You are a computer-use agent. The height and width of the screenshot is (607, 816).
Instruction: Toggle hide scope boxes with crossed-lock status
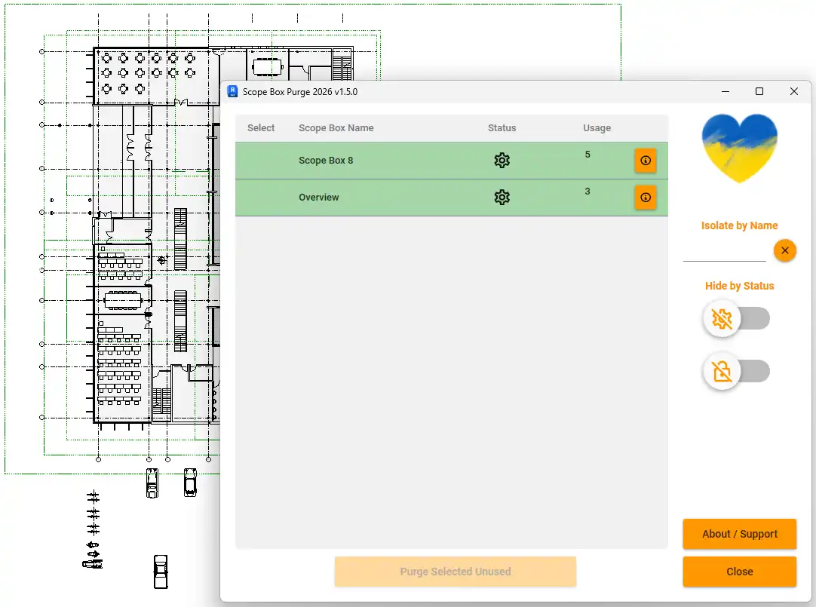tap(736, 371)
